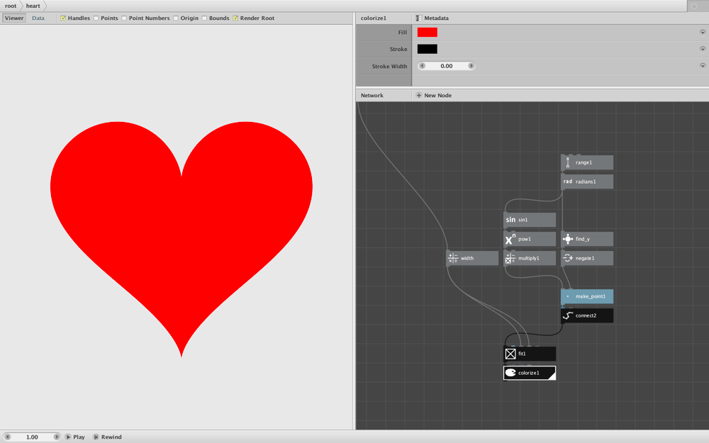Click the Stroke parameter label

398,49
